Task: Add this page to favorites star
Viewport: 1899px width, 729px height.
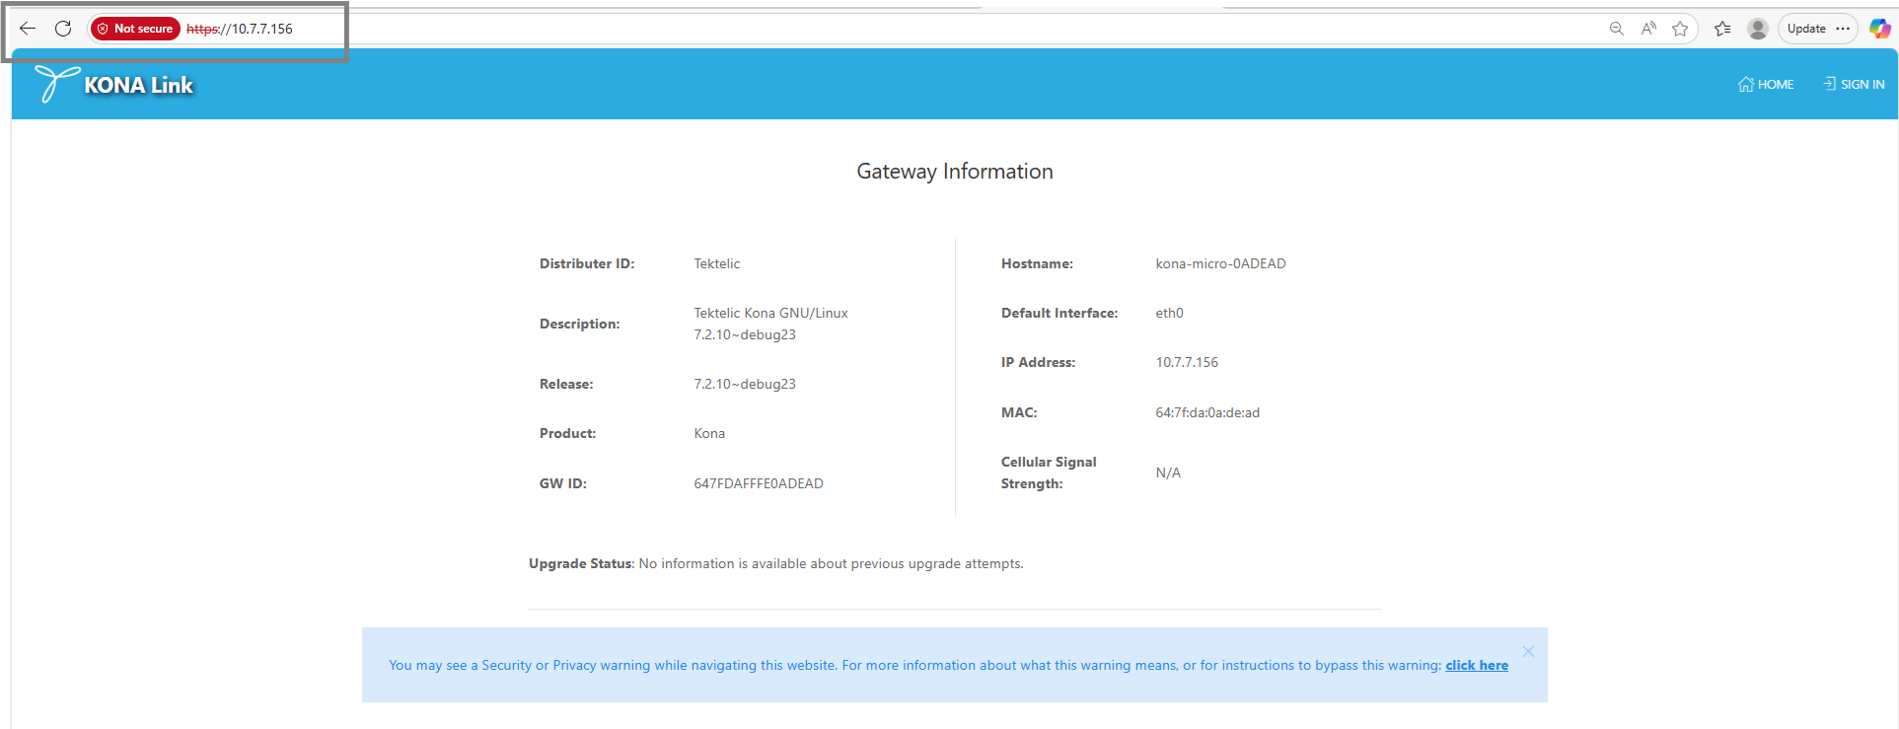Action: pos(1680,29)
